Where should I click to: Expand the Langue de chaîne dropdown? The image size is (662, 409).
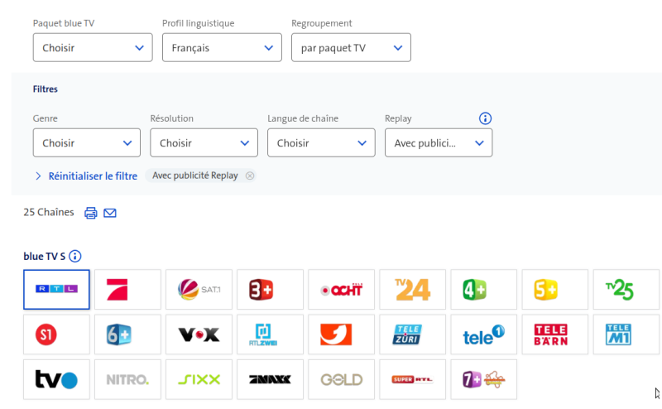321,143
